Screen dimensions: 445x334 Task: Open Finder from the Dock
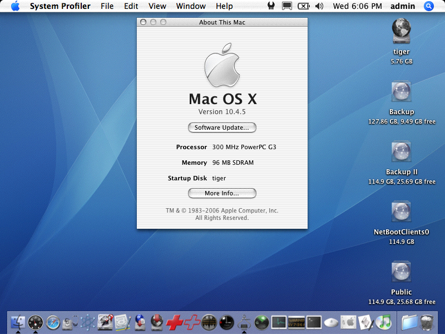18,323
